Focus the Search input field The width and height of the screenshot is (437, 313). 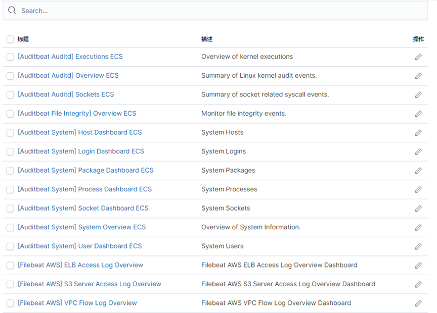click(x=215, y=11)
